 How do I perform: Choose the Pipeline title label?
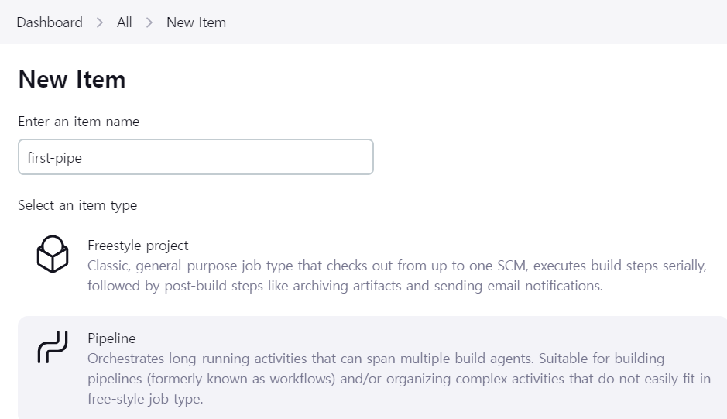click(x=111, y=338)
